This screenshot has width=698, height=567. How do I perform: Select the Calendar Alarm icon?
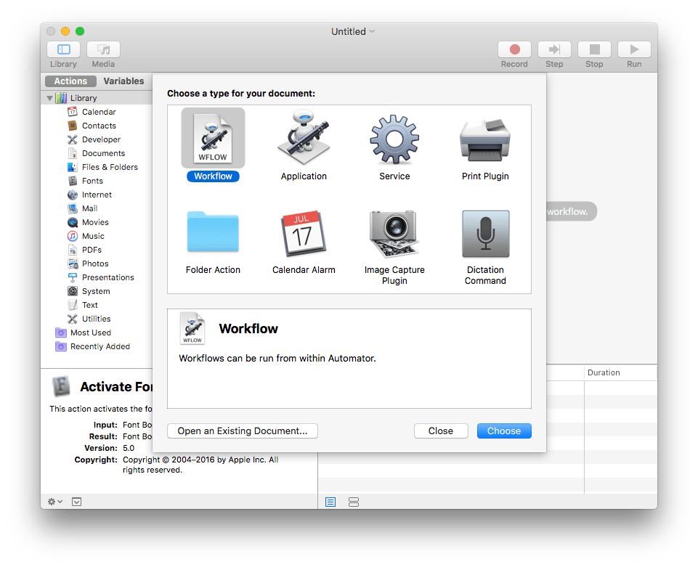304,233
